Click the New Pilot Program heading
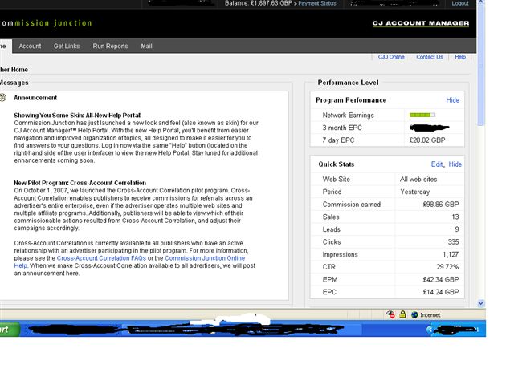The image size is (514, 385). (80, 183)
